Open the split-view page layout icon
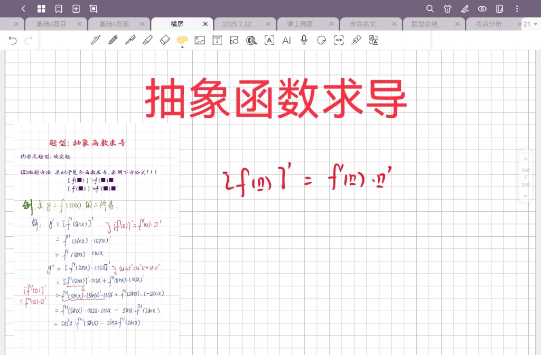Viewport: 541px width, 355px height. point(500,8)
